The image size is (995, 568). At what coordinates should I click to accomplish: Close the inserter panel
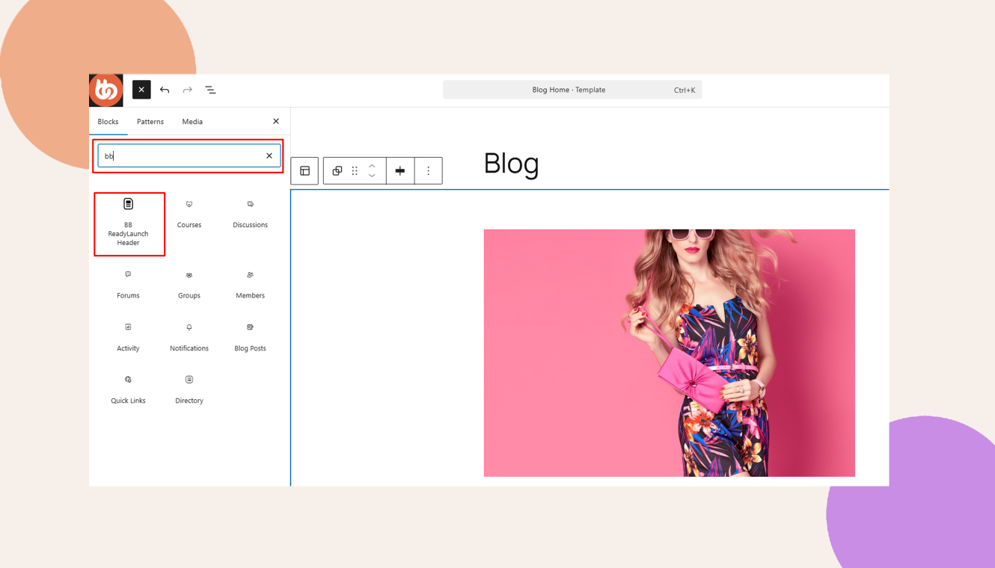coord(276,121)
